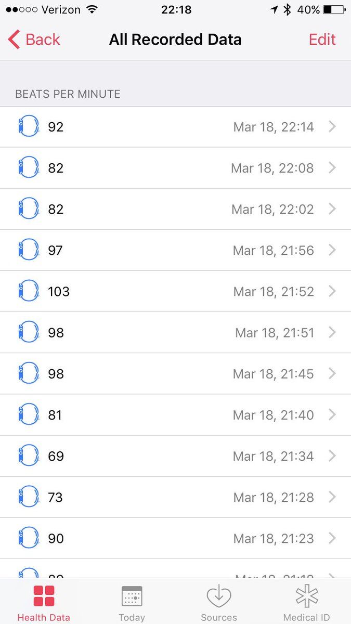Select the 97 reading at 21:56
Screen dimensions: 351x624
pyautogui.click(x=175, y=250)
